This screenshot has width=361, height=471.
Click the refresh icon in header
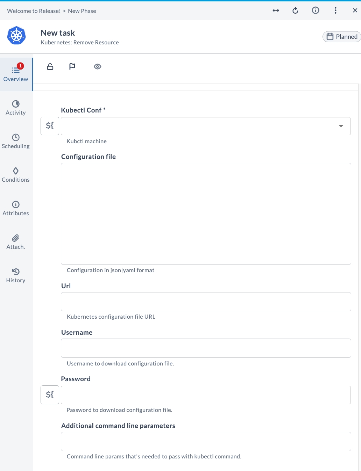[295, 10]
